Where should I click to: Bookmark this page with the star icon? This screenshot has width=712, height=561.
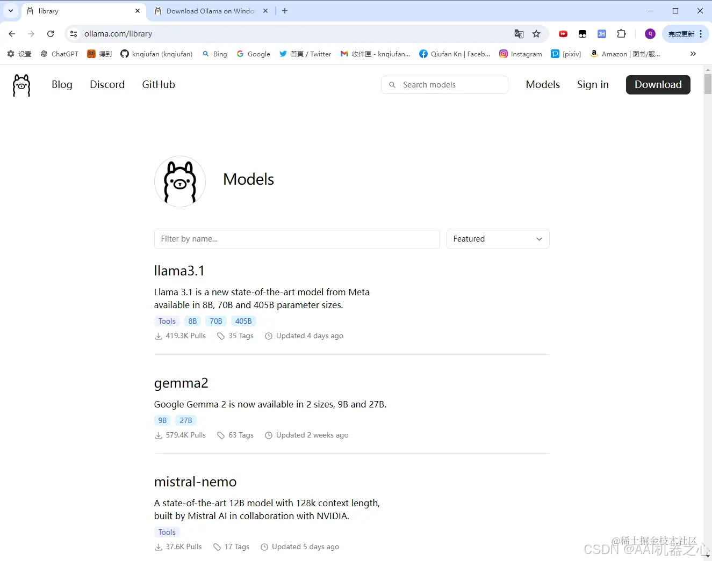pos(536,34)
